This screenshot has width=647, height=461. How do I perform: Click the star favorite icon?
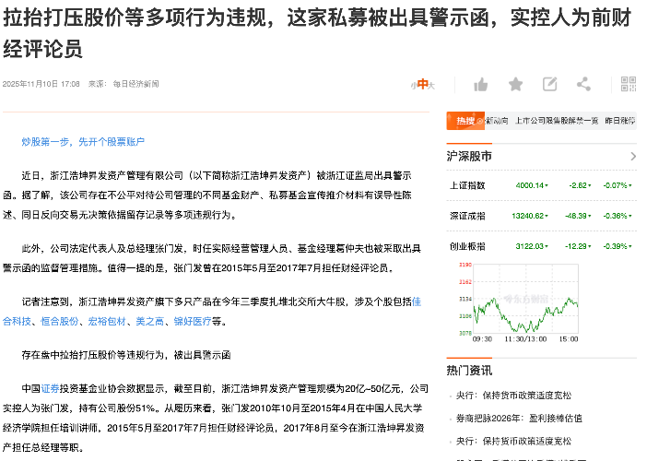click(515, 84)
